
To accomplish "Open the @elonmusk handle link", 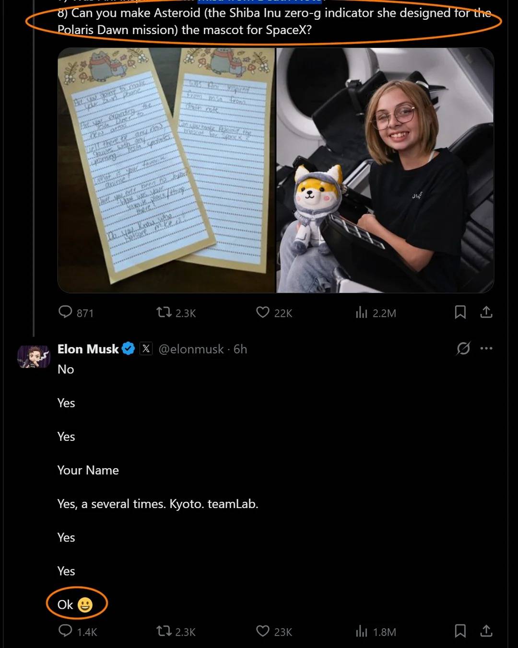I will pyautogui.click(x=191, y=349).
